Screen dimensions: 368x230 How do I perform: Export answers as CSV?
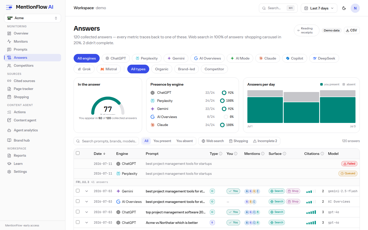pos(352,30)
